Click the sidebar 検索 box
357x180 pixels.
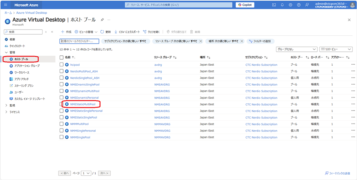(23, 32)
